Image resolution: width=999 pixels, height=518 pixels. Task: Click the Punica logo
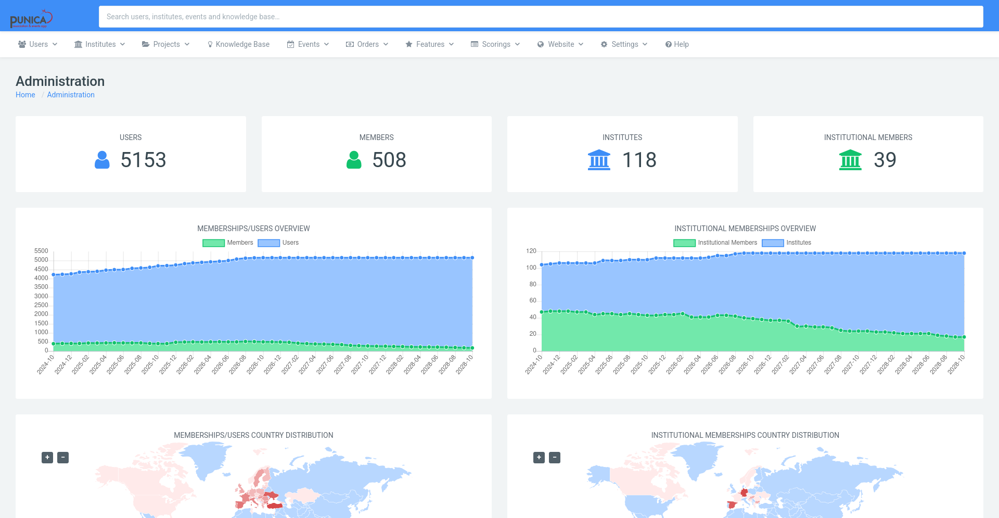[x=31, y=19]
